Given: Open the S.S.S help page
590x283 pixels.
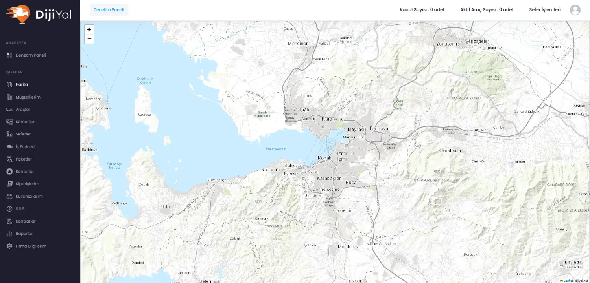Looking at the screenshot, I should [20, 209].
